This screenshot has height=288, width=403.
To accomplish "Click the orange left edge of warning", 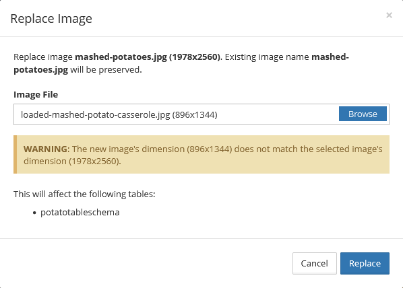I will [x=15, y=155].
